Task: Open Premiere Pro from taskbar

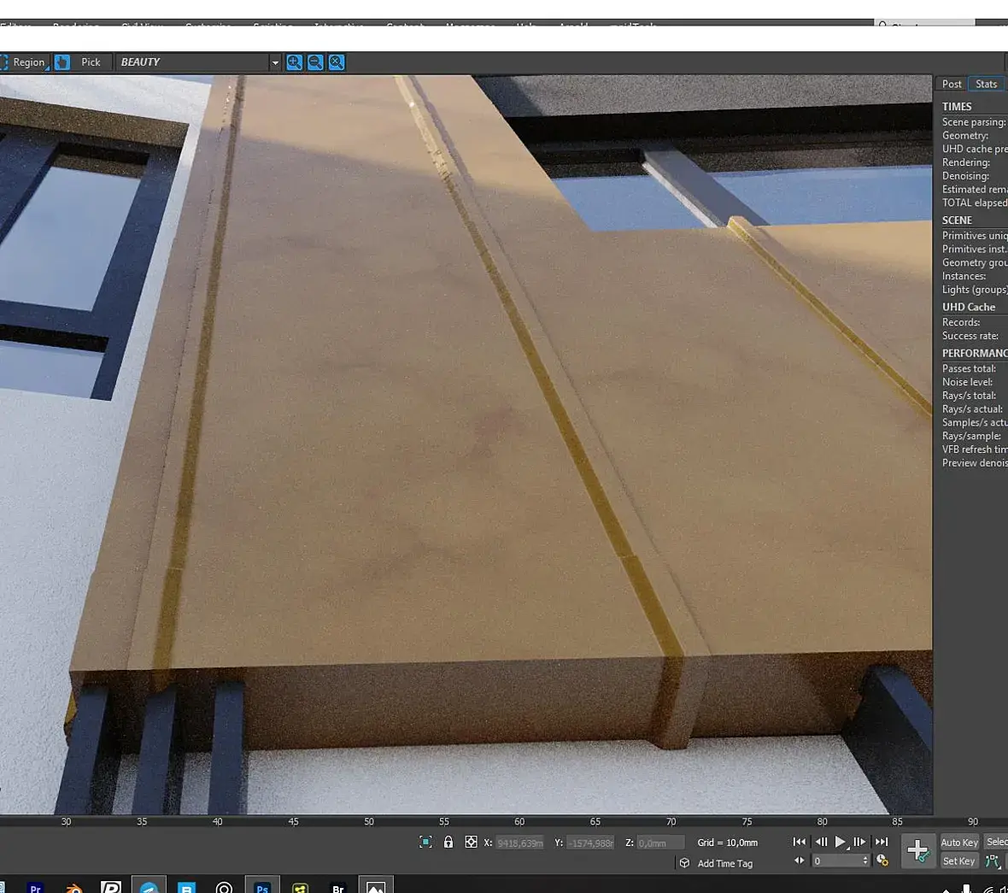Action: click(x=36, y=887)
